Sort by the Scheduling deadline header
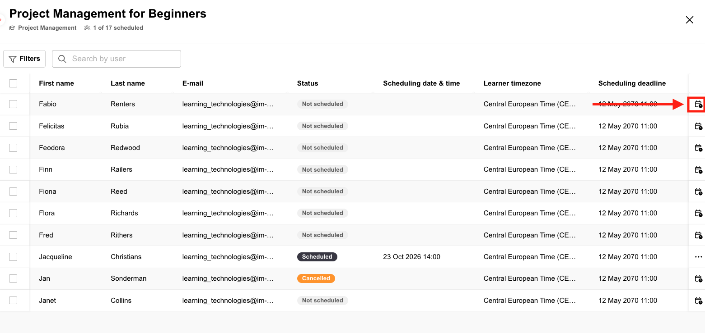The image size is (705, 333). coord(632,83)
